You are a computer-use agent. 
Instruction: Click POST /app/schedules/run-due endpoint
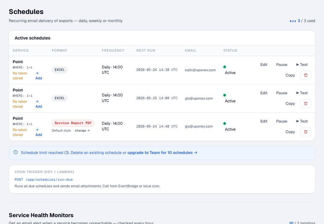(x=44, y=180)
